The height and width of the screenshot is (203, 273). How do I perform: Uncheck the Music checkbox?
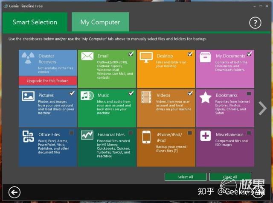coord(131,93)
